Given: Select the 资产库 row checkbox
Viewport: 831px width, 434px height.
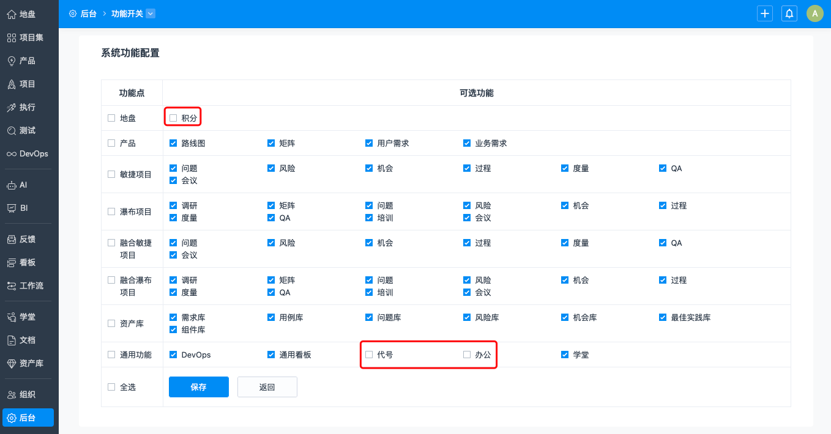Looking at the screenshot, I should click(111, 323).
